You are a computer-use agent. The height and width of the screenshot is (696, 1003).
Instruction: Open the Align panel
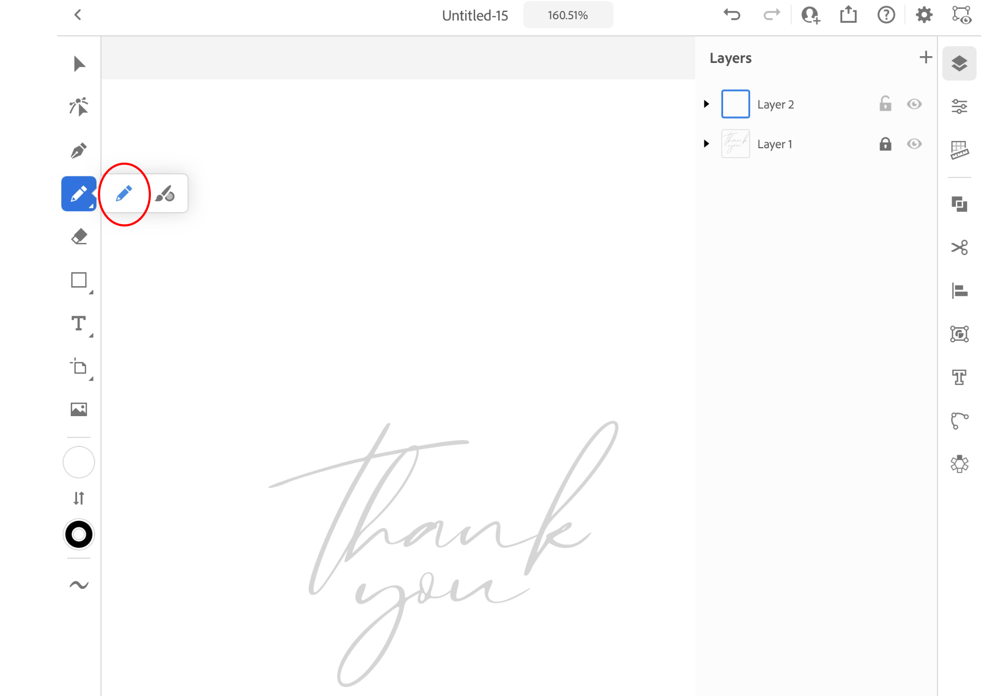click(959, 291)
